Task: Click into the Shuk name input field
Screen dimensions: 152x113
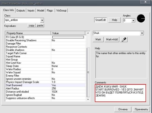Action: (117, 33)
